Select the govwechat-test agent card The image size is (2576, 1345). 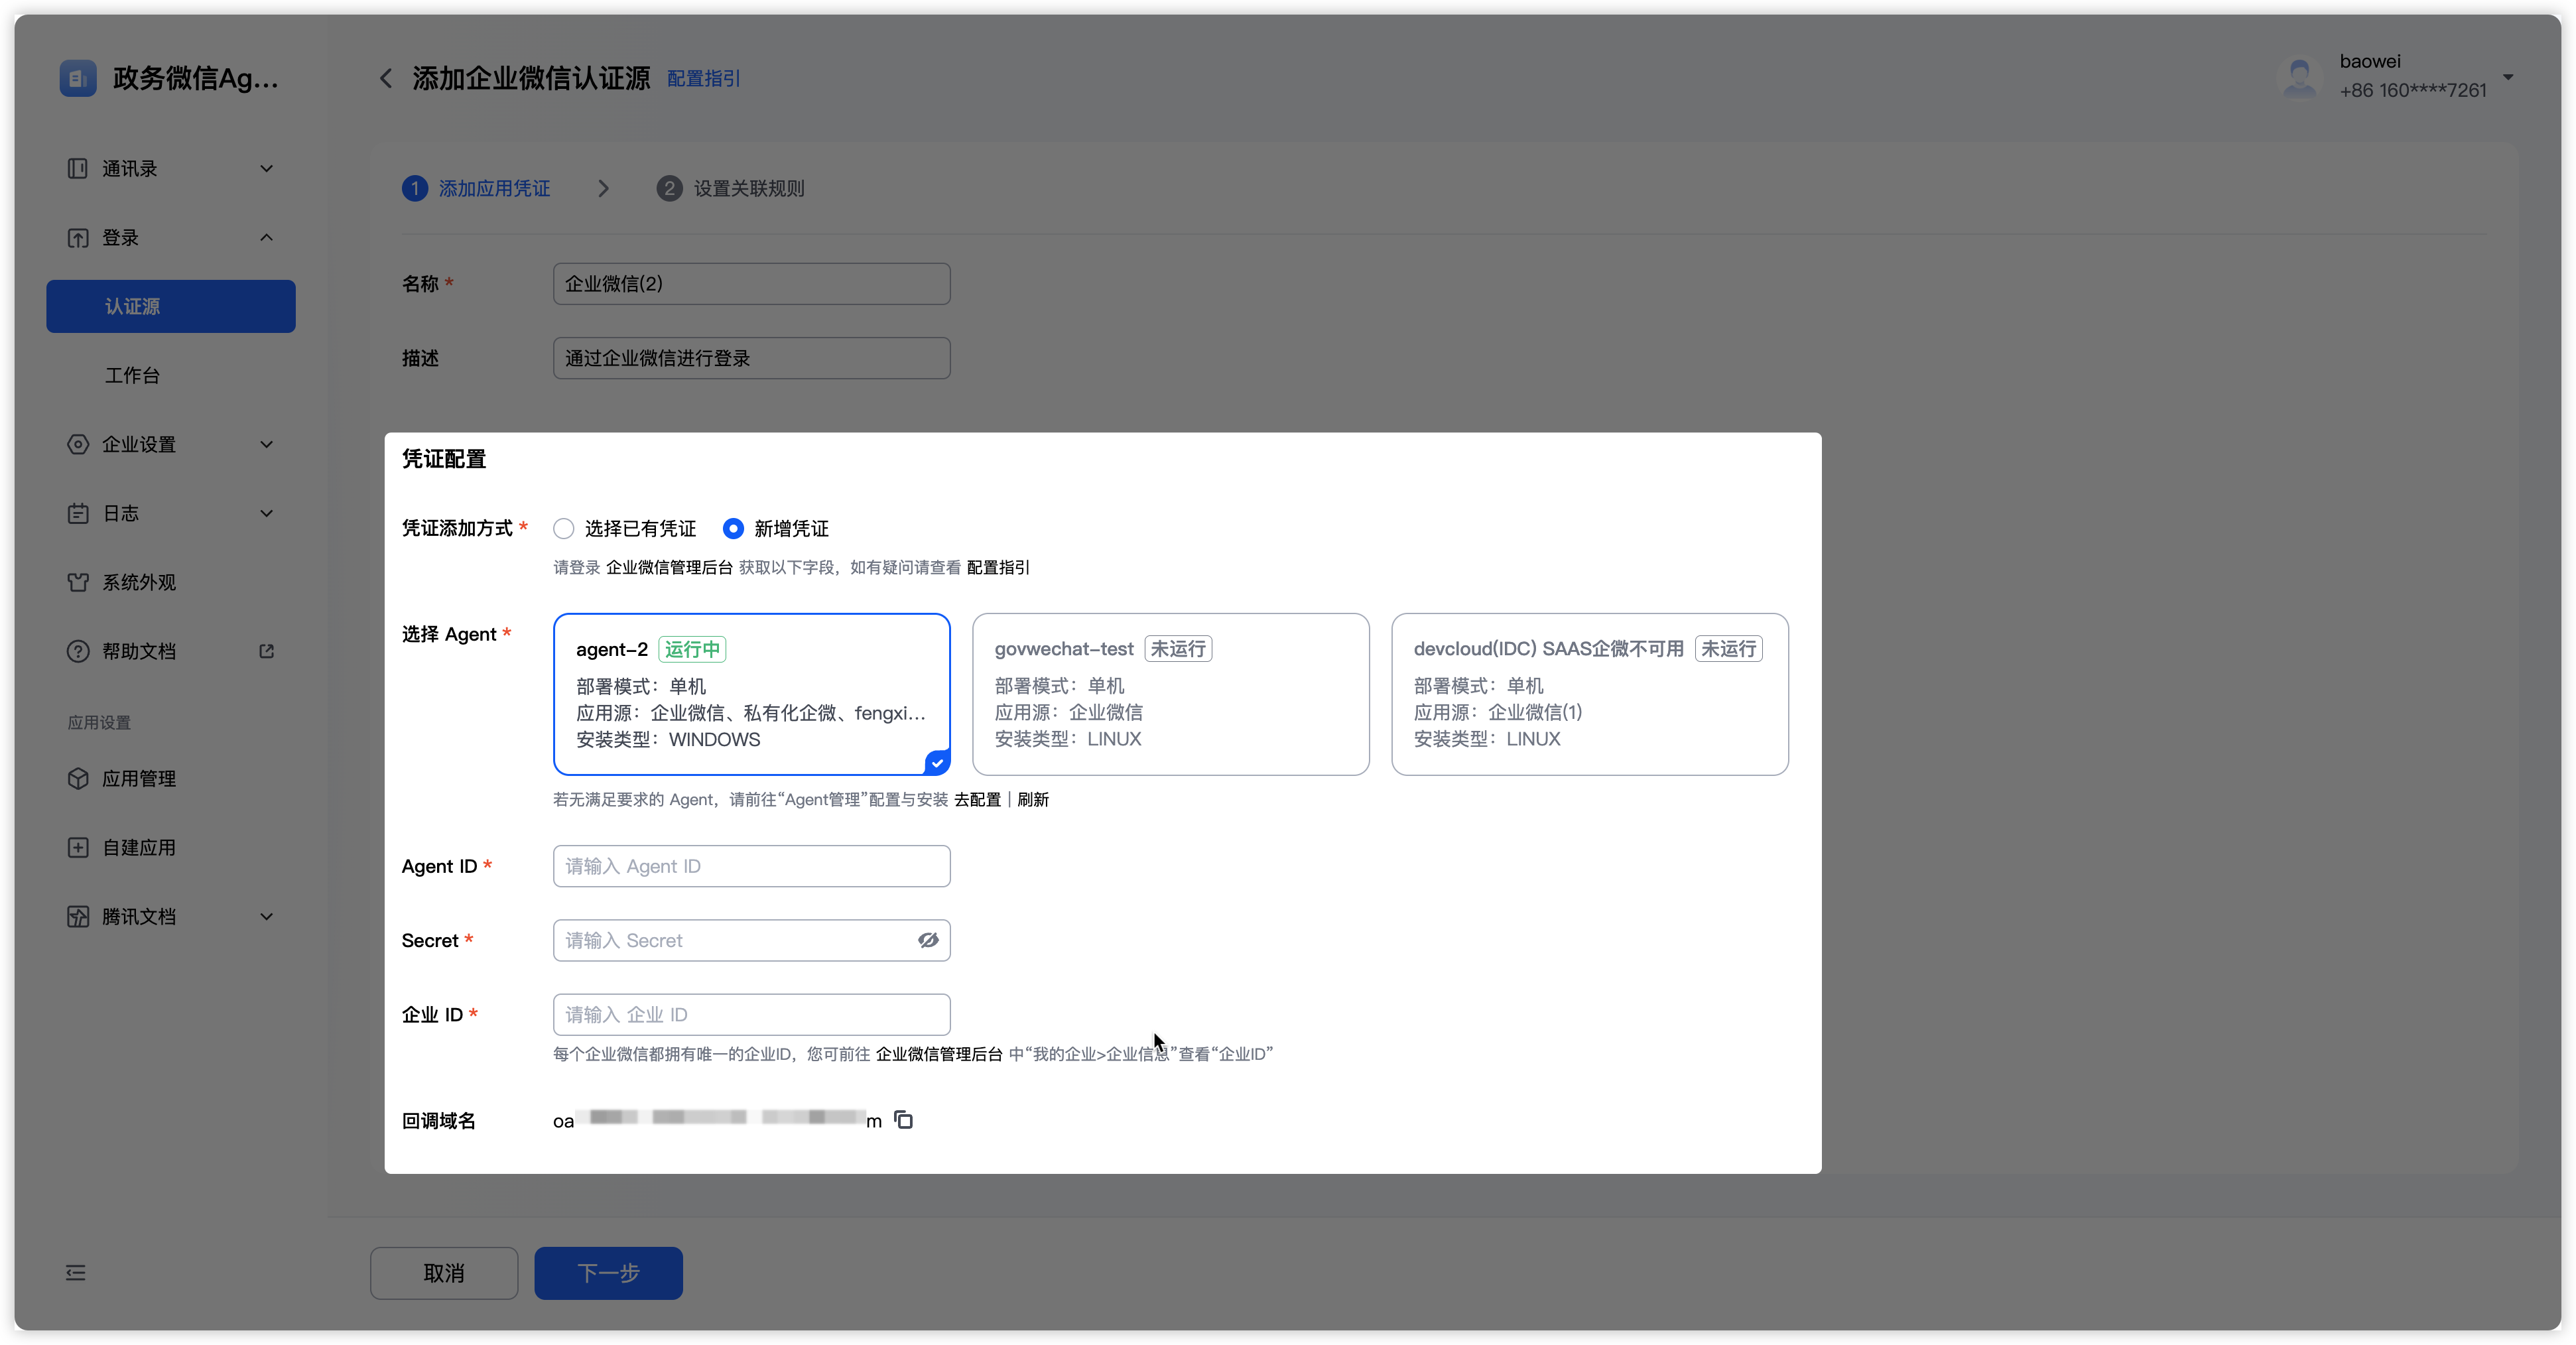click(1170, 694)
